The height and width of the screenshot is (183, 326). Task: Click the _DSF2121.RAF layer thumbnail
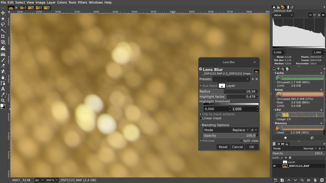(284, 166)
